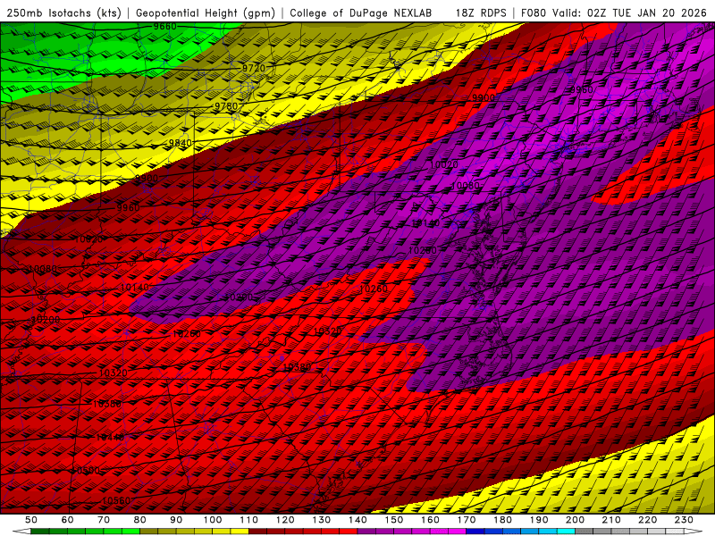
Task: Click the bright green legend swatch below 80
Action: (x=130, y=532)
